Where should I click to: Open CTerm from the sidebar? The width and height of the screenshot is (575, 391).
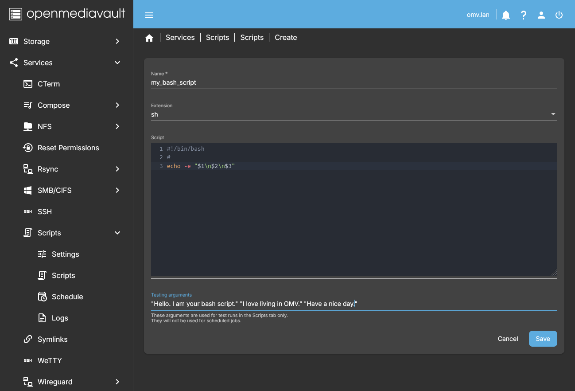click(49, 84)
